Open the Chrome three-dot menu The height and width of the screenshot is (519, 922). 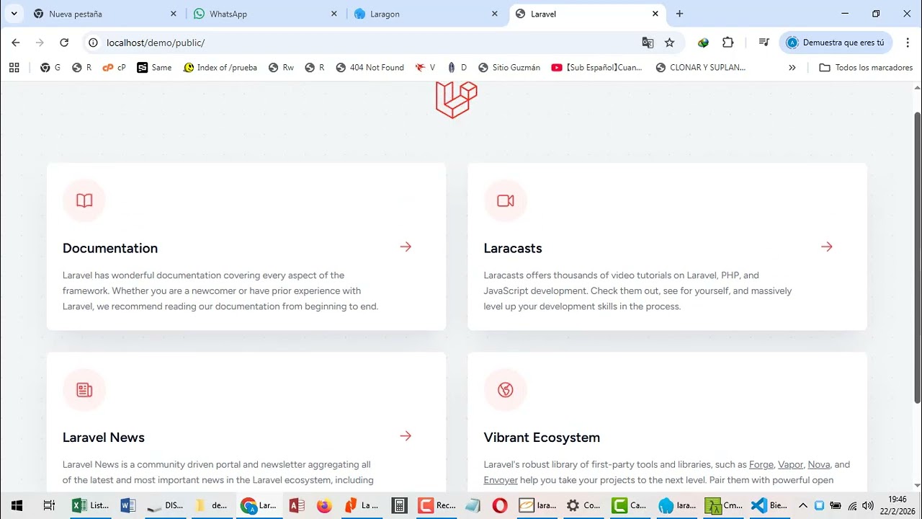pos(908,43)
